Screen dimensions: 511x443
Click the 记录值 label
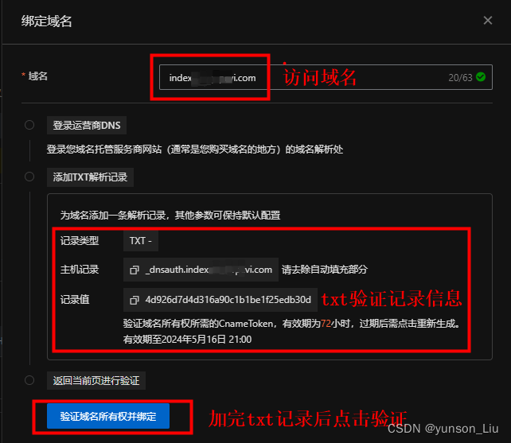(75, 299)
